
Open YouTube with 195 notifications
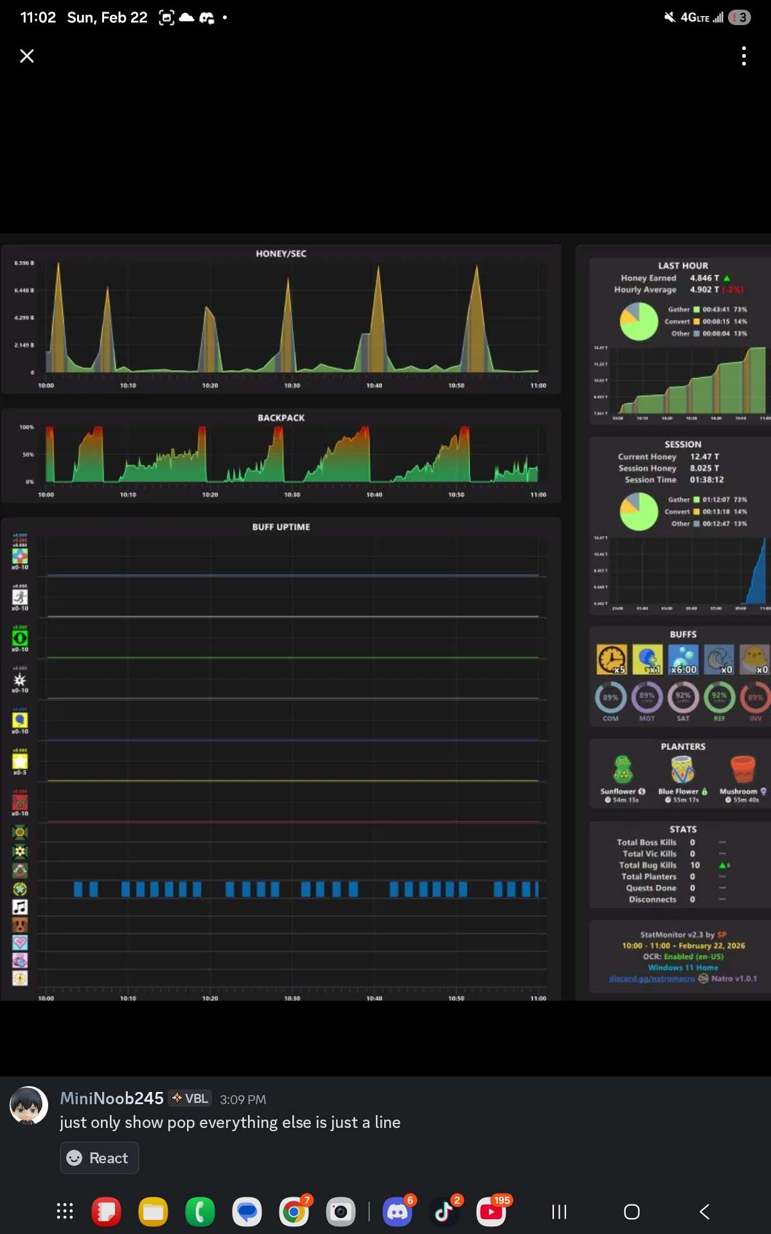coord(492,1212)
